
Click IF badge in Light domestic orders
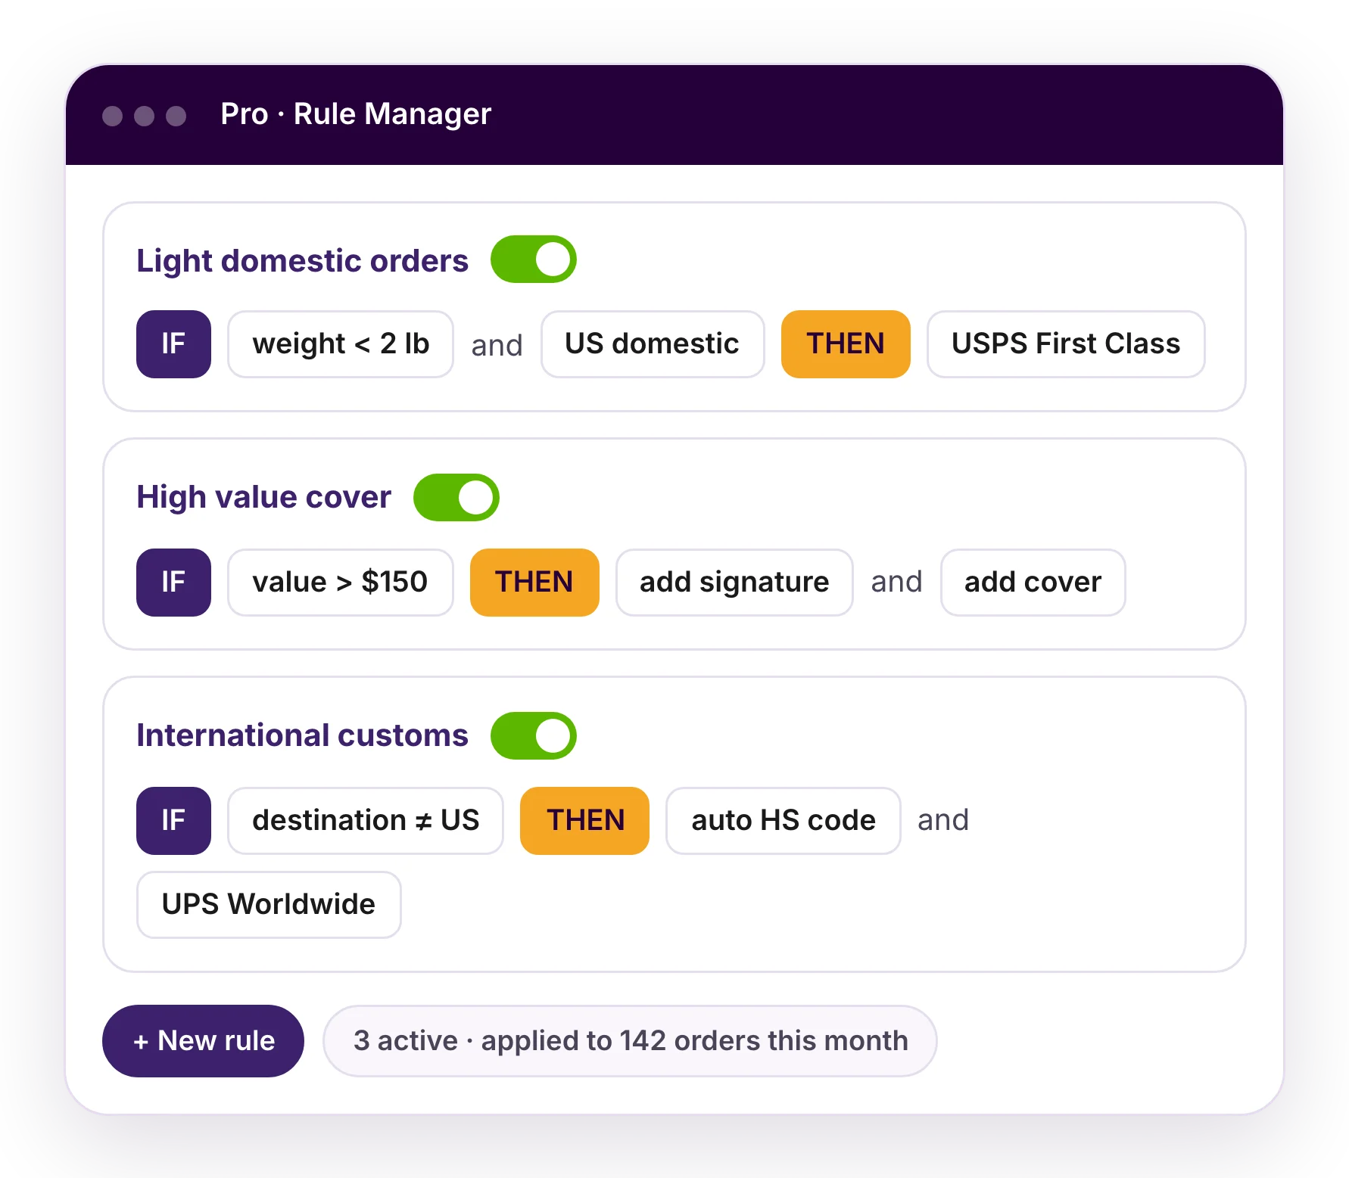pos(173,344)
